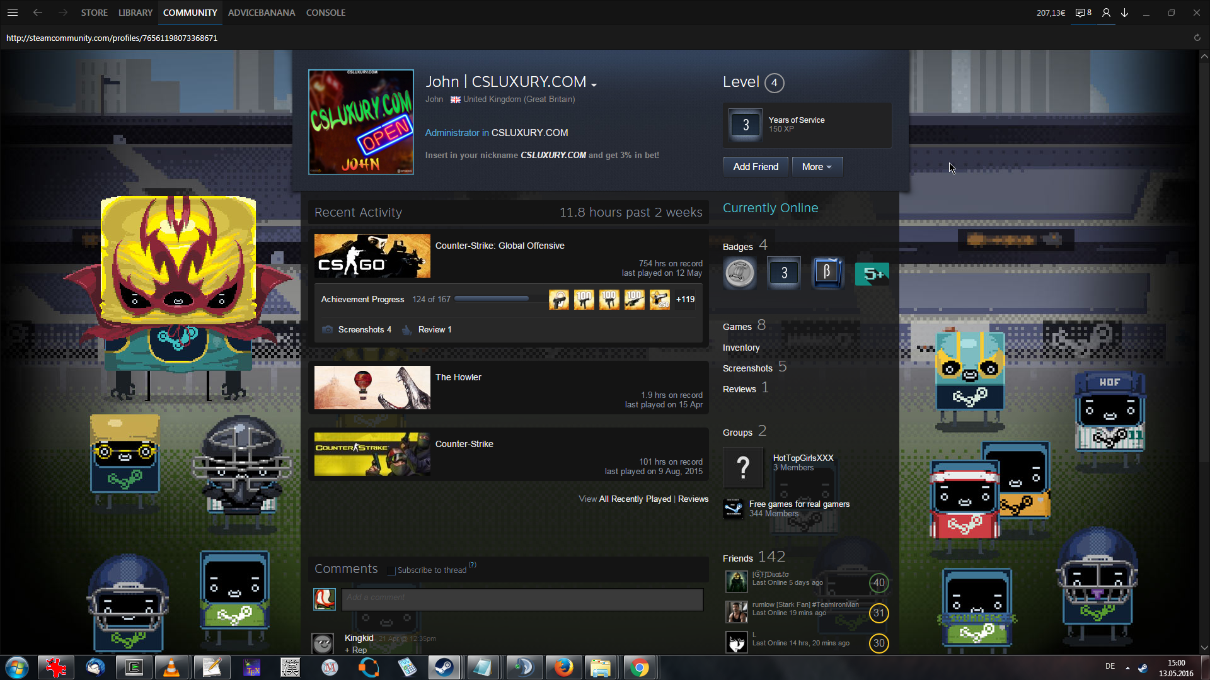Open the STORE menu item
Image resolution: width=1210 pixels, height=680 pixels.
(94, 13)
